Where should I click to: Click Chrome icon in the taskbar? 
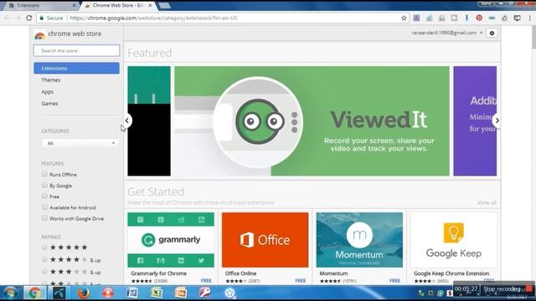click(x=34, y=293)
